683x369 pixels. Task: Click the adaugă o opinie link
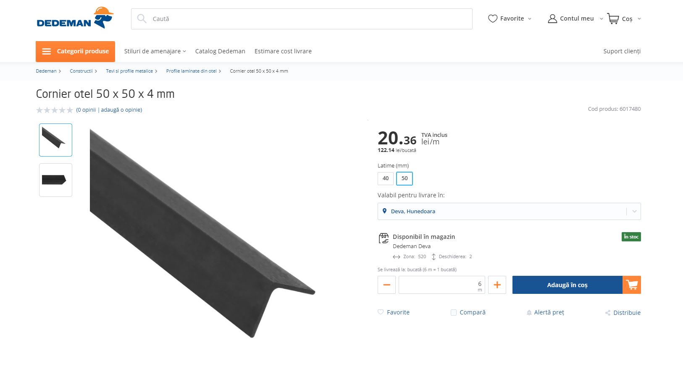[121, 110]
